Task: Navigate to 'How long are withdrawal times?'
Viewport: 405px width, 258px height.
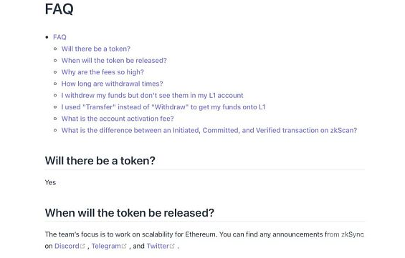Action: pyautogui.click(x=112, y=84)
